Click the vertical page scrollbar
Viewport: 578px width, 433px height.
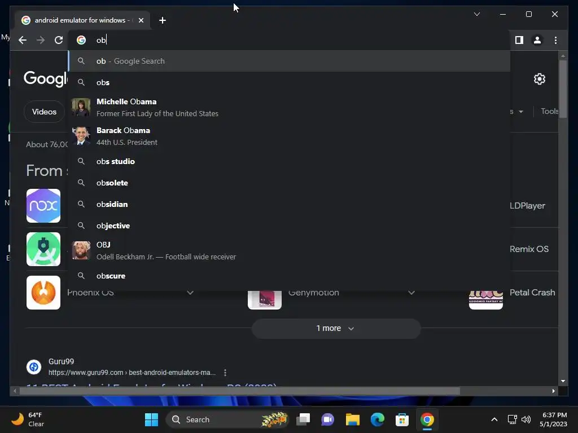pyautogui.click(x=563, y=89)
